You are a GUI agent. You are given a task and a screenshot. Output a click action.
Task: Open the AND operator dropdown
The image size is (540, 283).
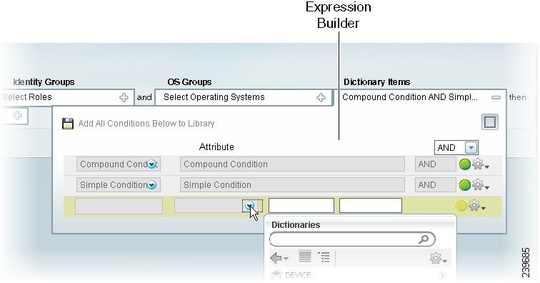pos(471,147)
